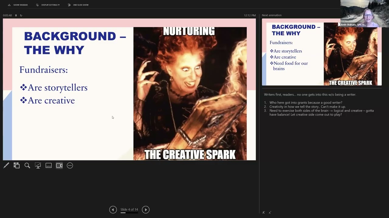
Task: Select the pen and laser pointer tool
Action: [6, 165]
